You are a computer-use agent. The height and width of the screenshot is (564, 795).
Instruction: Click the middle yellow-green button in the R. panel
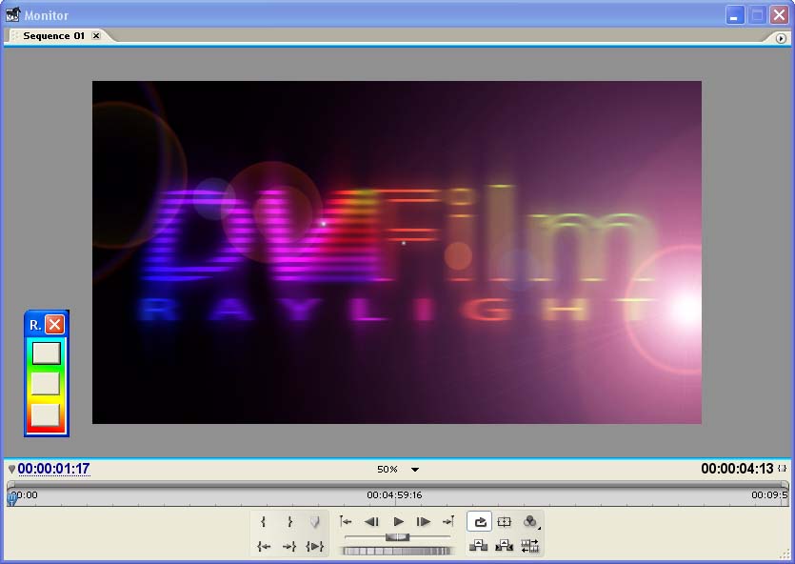tap(46, 383)
